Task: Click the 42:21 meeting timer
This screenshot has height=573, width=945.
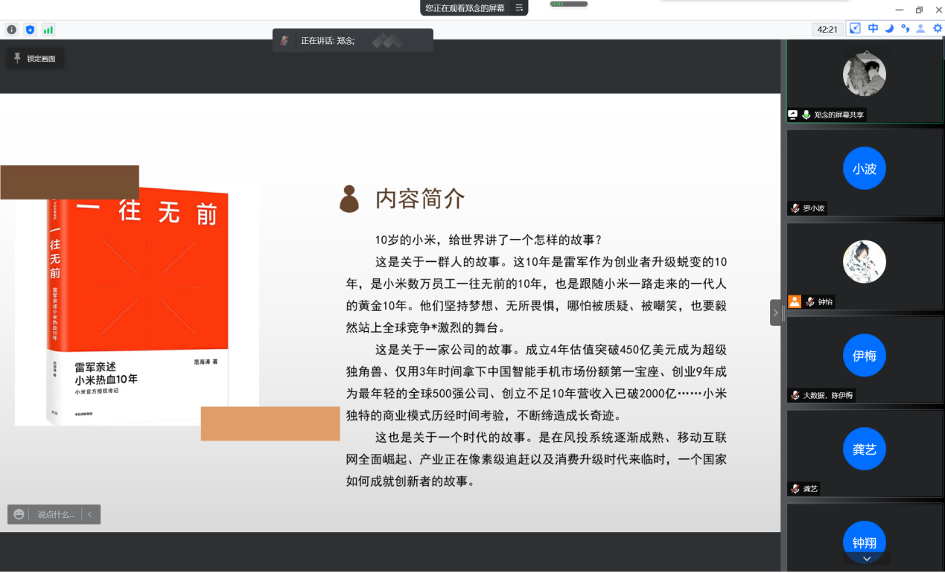Action: 827,29
